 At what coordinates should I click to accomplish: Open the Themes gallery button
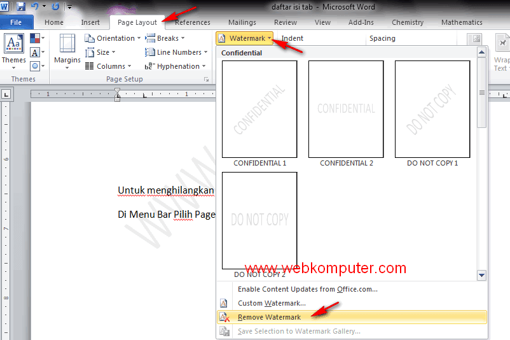coord(13,51)
